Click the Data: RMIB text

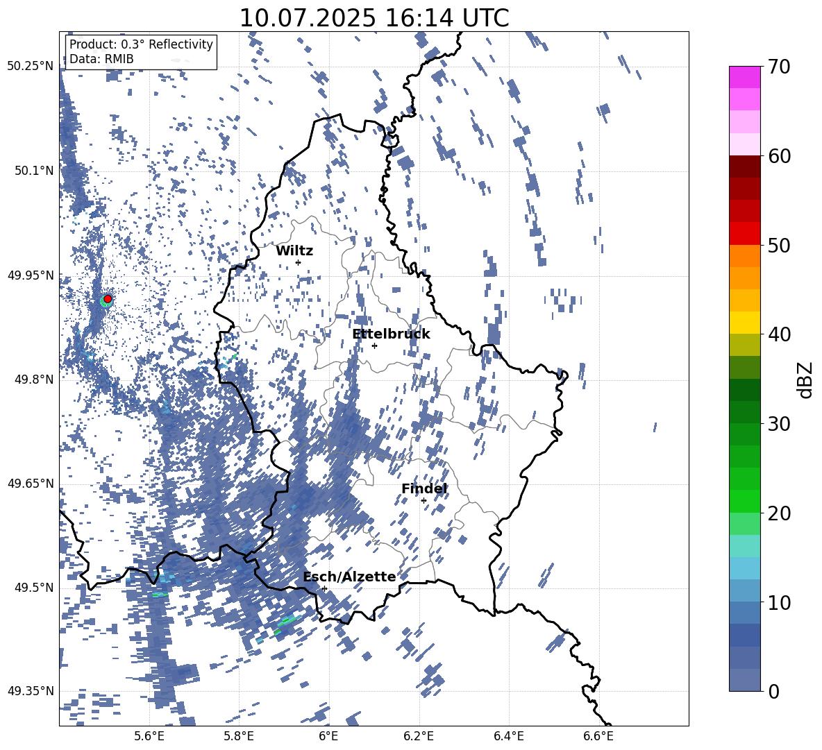(x=101, y=59)
